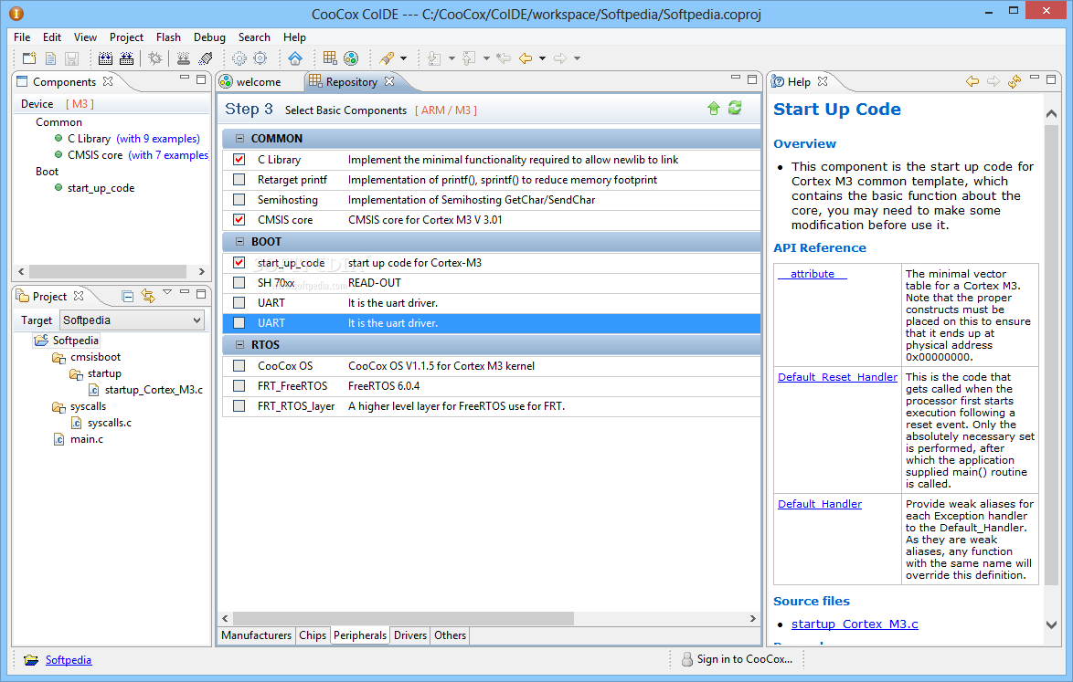Image resolution: width=1073 pixels, height=682 pixels.
Task: Click the Last Edit Location arrow icon
Action: [x=504, y=58]
